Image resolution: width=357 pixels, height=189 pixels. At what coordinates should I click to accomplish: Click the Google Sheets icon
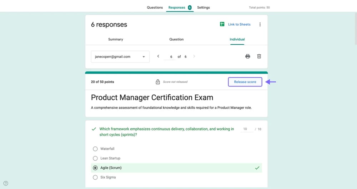click(222, 24)
